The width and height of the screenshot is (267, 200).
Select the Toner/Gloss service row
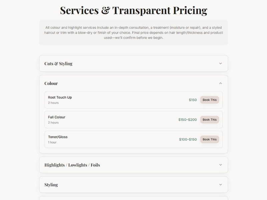click(x=117, y=139)
